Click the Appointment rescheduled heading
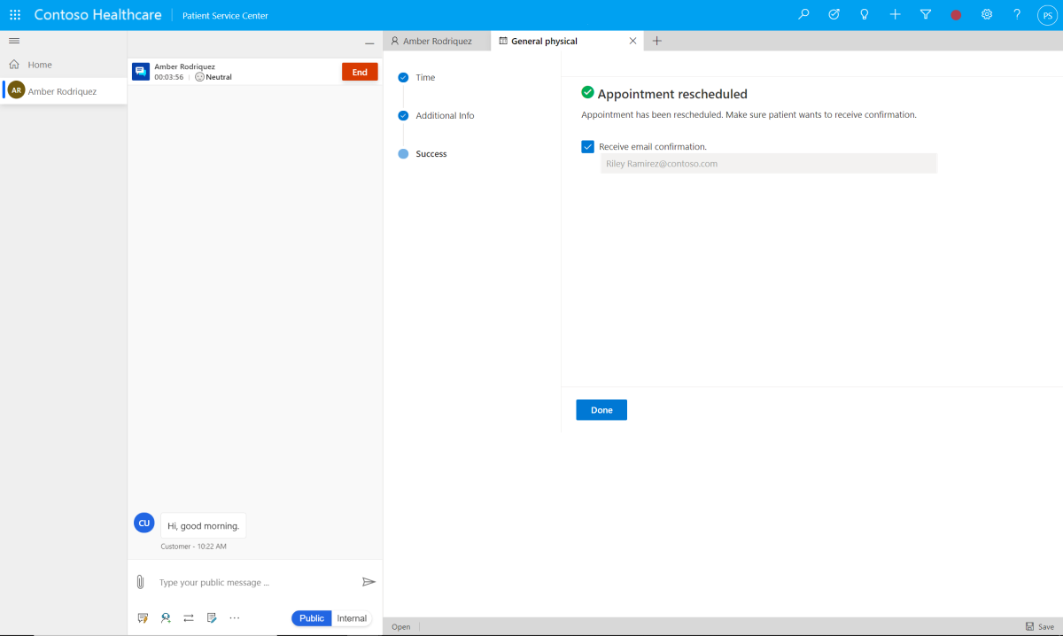1063x636 pixels. pos(672,94)
